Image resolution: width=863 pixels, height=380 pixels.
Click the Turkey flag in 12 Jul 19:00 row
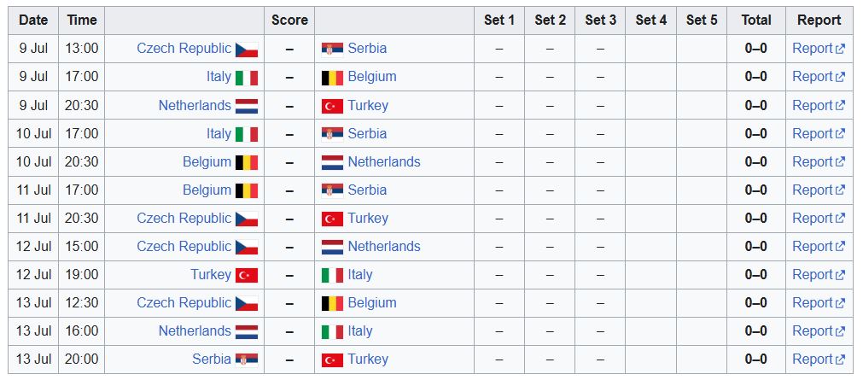point(247,275)
